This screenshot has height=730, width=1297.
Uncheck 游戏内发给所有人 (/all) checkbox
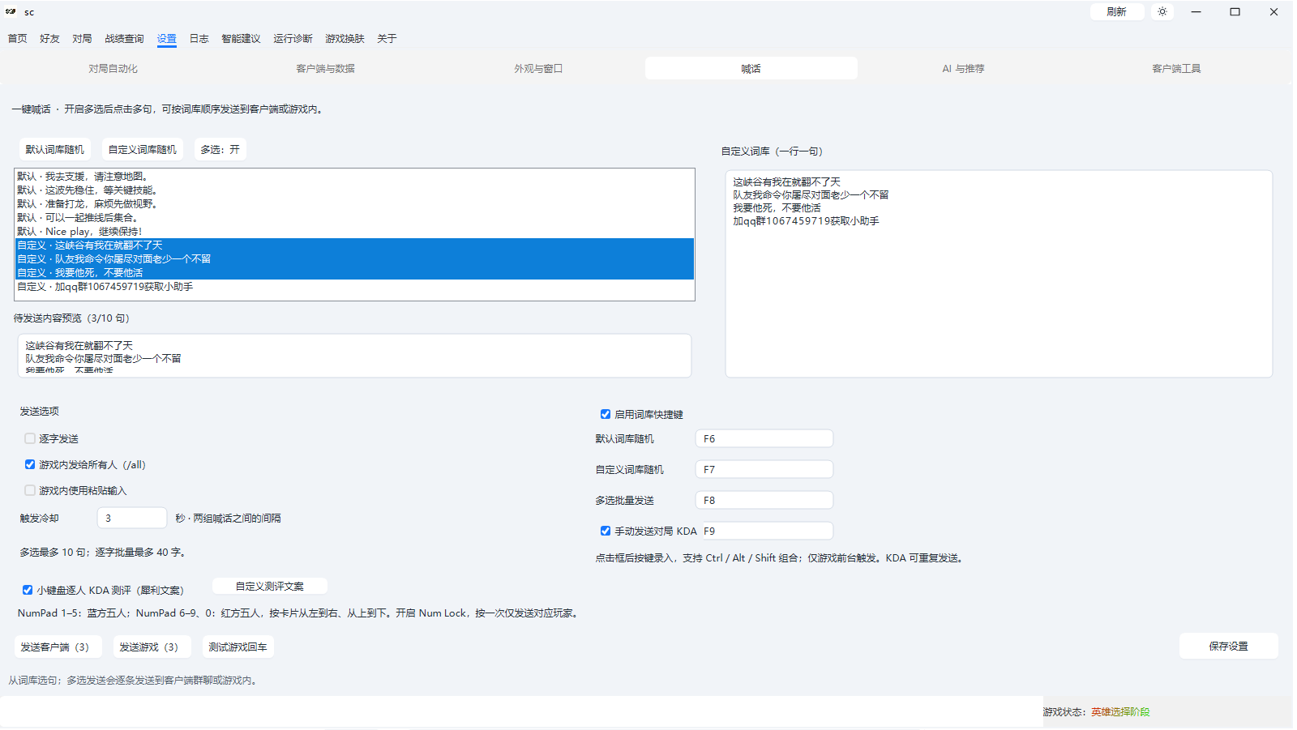(x=30, y=464)
